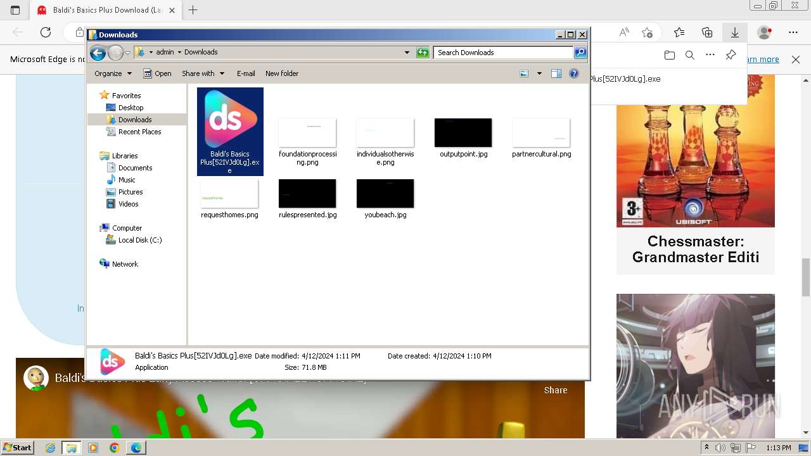This screenshot has width=811, height=456.
Task: Select partnercultural.png thumbnail
Action: point(541,132)
